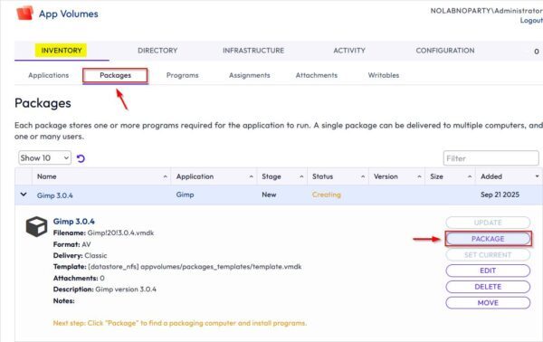This screenshot has width=543, height=342.
Task: Click the 'Description: Gimp version 3.0.4' text
Action: pos(105,290)
